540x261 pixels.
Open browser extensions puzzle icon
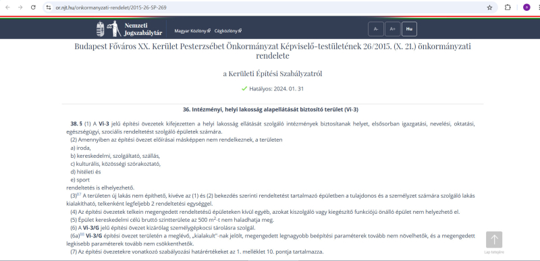point(508,7)
